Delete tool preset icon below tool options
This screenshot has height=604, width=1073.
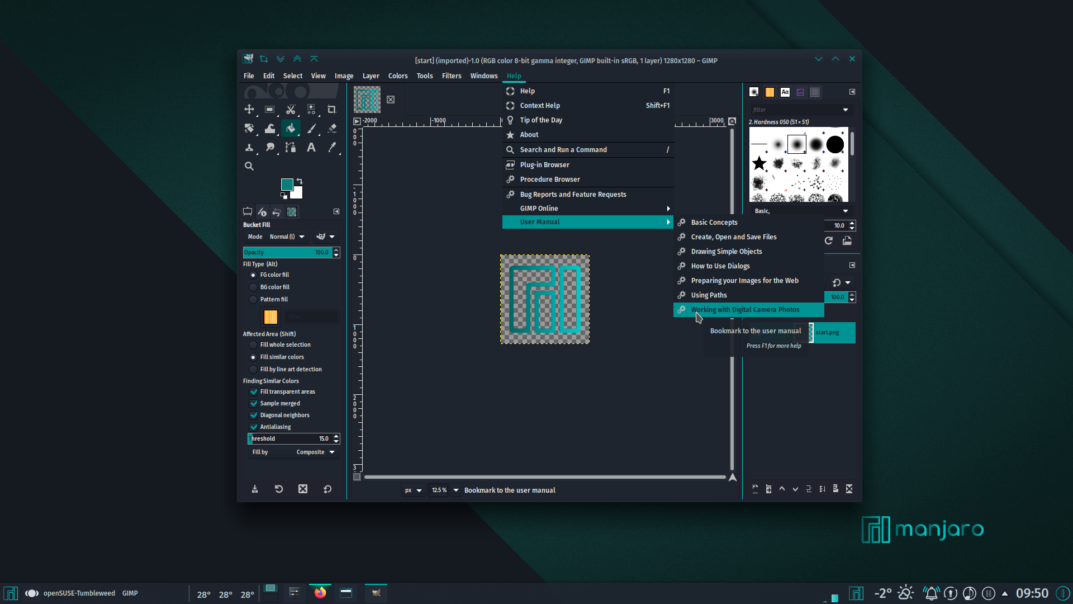click(x=303, y=489)
